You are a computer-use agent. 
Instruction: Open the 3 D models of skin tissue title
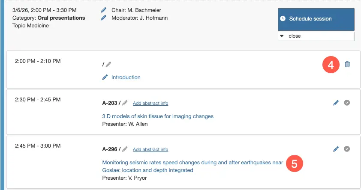point(157,116)
